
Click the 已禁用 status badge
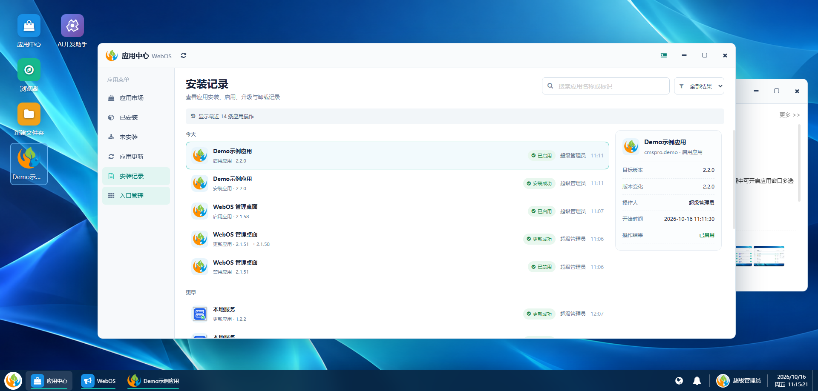tap(541, 267)
